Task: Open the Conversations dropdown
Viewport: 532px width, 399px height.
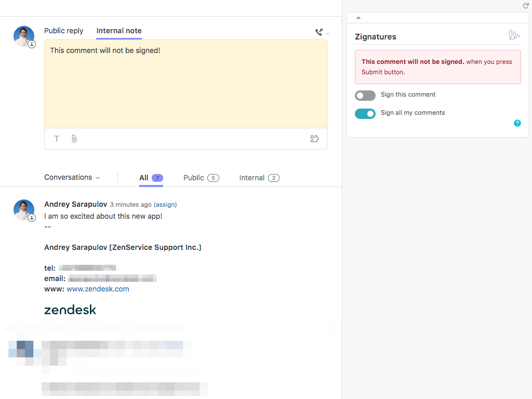Action: [x=72, y=177]
